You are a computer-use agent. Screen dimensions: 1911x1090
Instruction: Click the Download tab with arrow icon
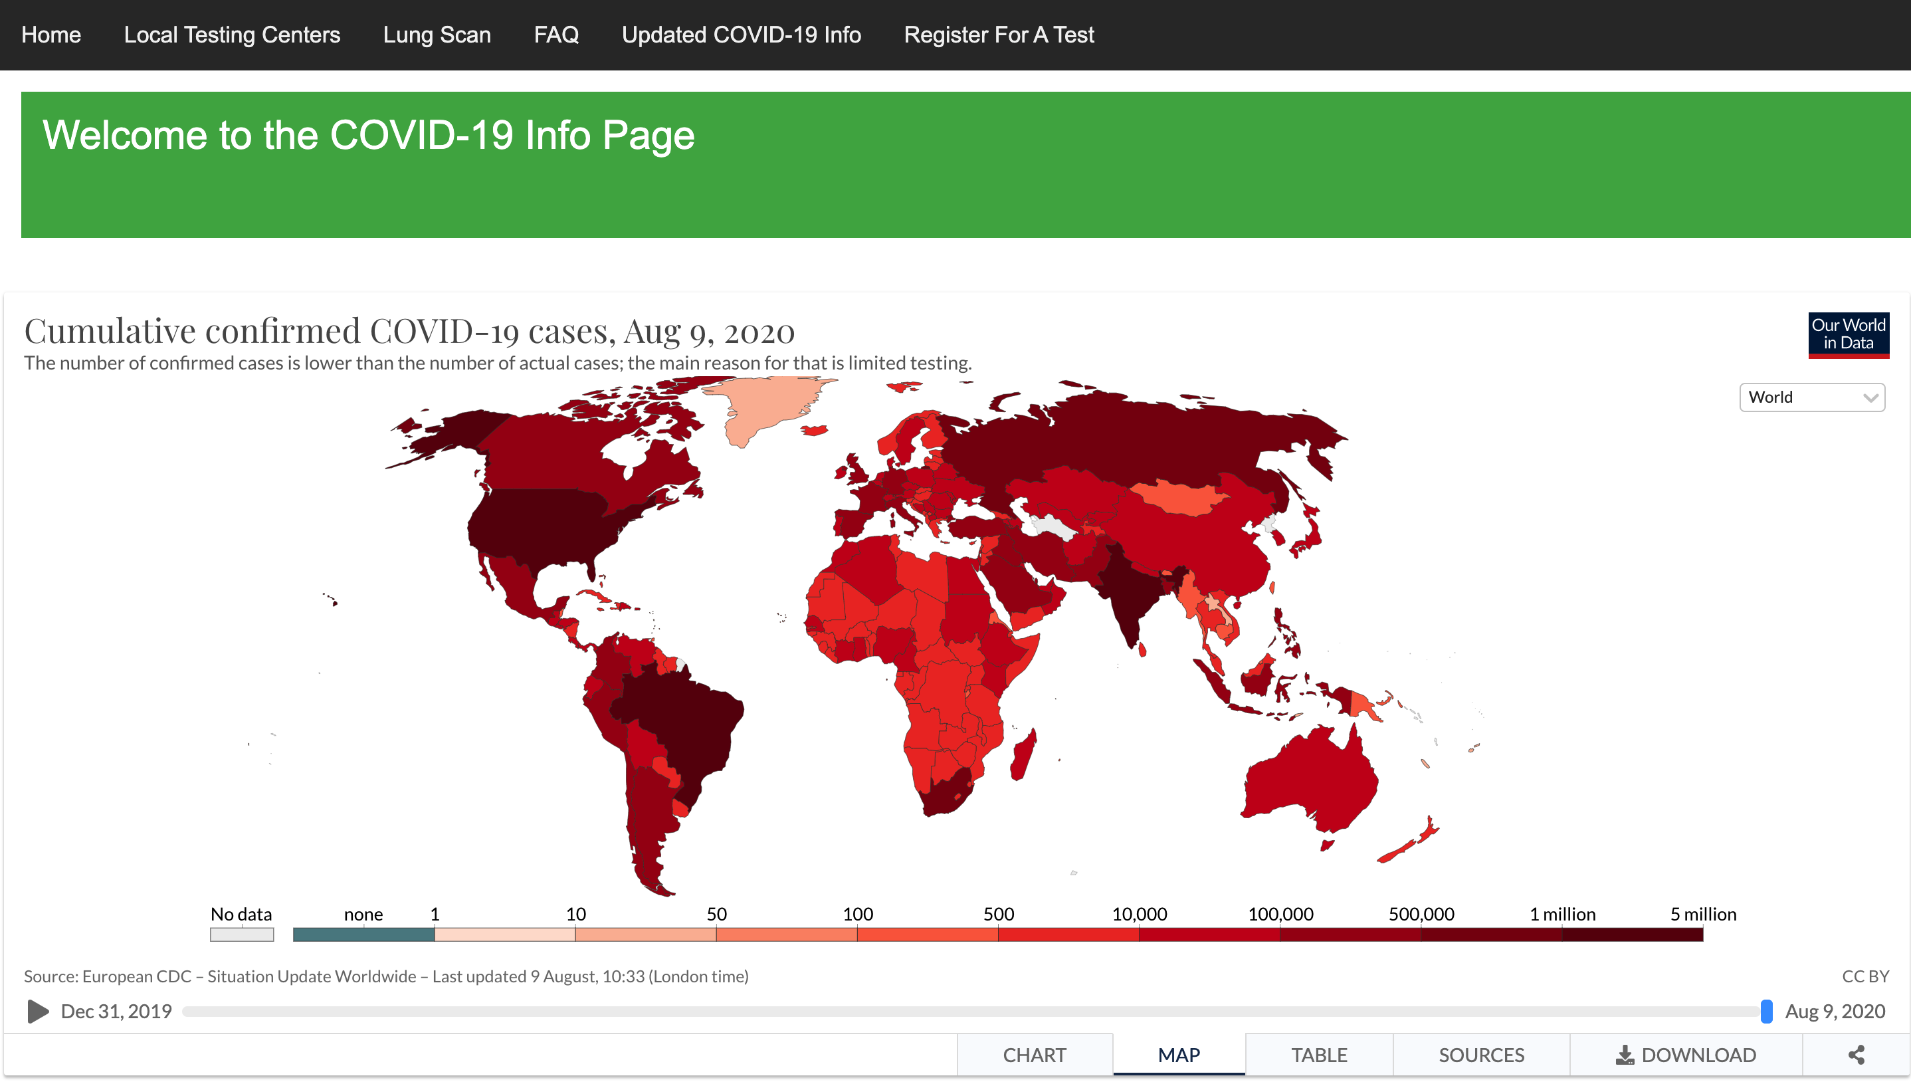[x=1685, y=1055]
